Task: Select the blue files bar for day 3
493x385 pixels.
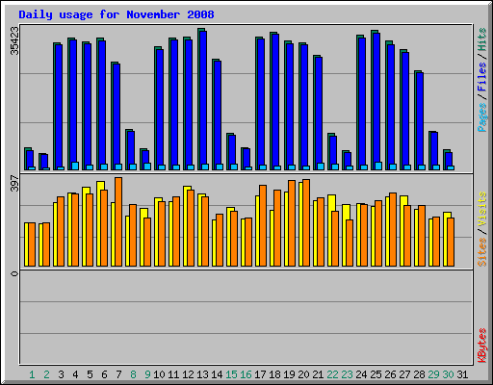Action: coord(59,106)
